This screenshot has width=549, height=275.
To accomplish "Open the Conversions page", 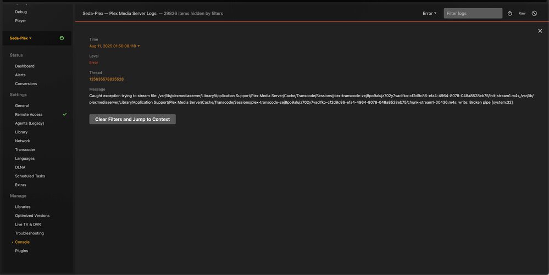I will (x=26, y=83).
